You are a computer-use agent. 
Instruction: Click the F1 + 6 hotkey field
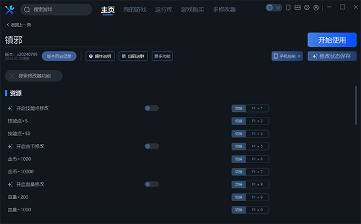258,159
